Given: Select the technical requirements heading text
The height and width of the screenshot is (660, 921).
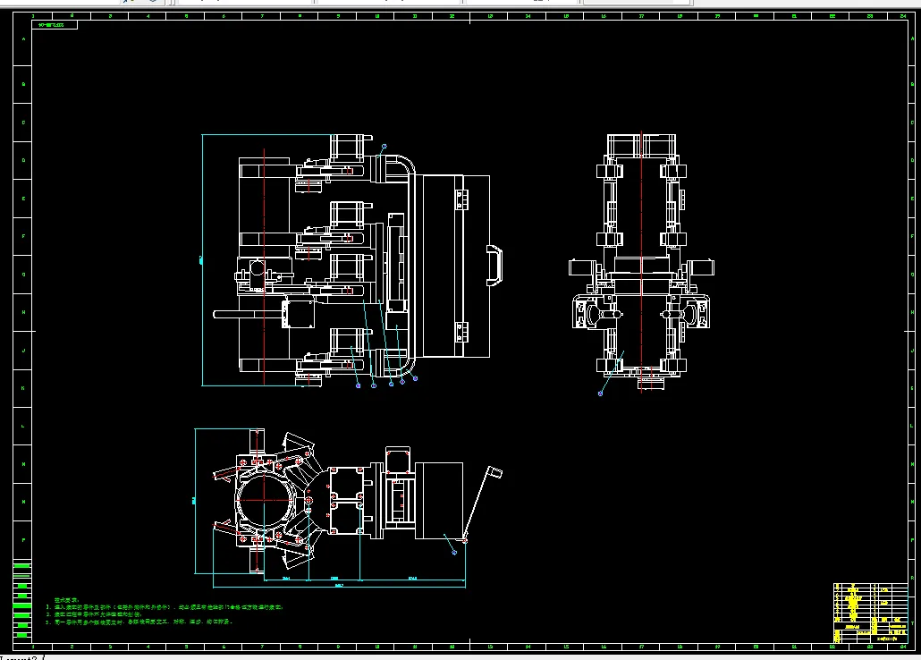Looking at the screenshot, I should pyautogui.click(x=67, y=600).
